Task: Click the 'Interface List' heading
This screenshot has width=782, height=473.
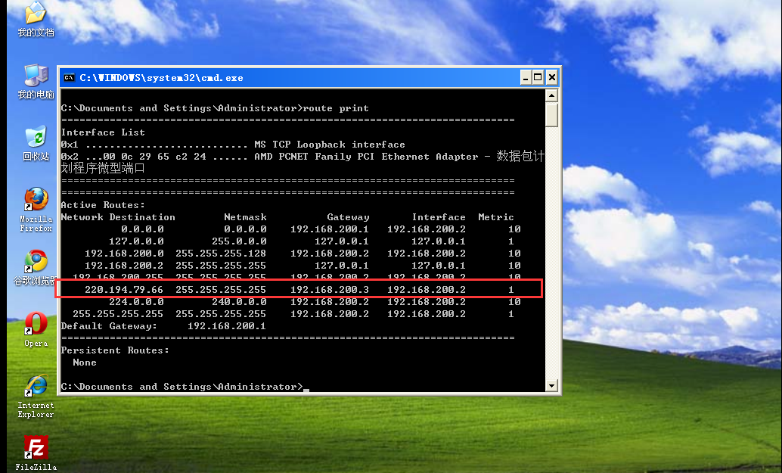Action: pos(103,132)
